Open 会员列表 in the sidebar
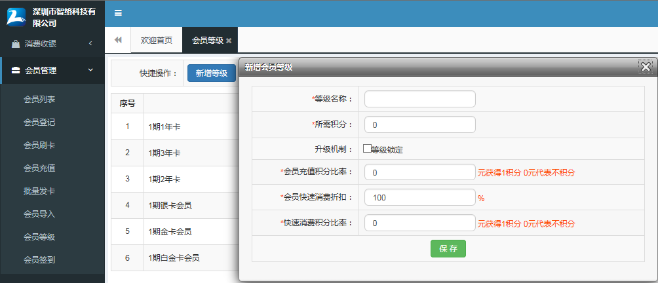This screenshot has height=283, width=658. [39, 100]
